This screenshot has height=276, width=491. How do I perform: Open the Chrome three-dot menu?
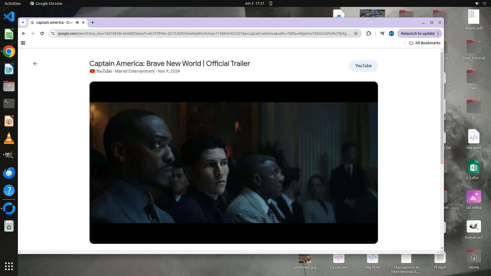(x=438, y=33)
